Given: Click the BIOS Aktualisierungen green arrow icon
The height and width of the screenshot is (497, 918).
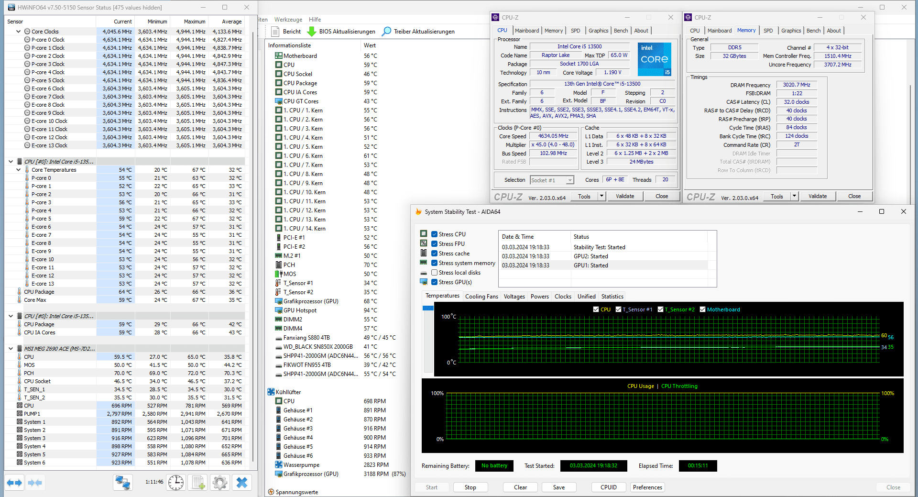Looking at the screenshot, I should [x=312, y=32].
